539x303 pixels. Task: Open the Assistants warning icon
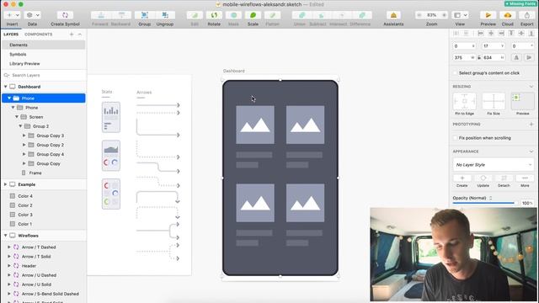coord(393,15)
